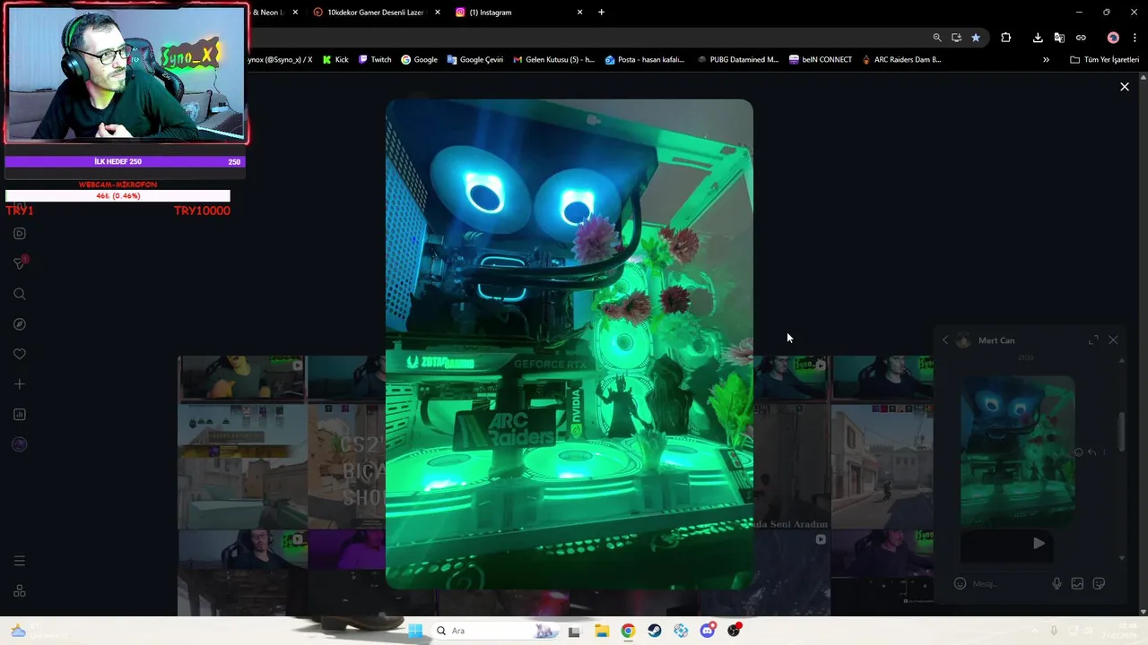The height and width of the screenshot is (645, 1148).
Task: Open Instagram search in the sidebar
Action: coord(20,294)
